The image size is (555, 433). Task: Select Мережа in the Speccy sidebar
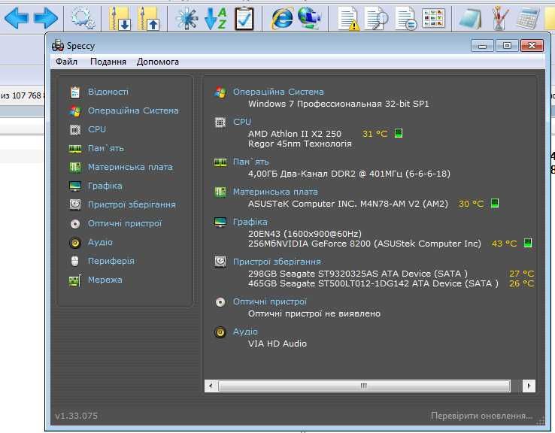(105, 280)
